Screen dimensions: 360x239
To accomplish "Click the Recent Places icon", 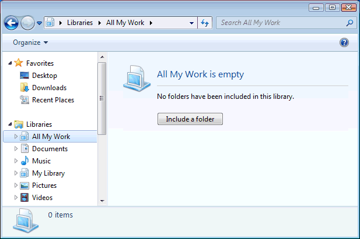I will point(25,100).
